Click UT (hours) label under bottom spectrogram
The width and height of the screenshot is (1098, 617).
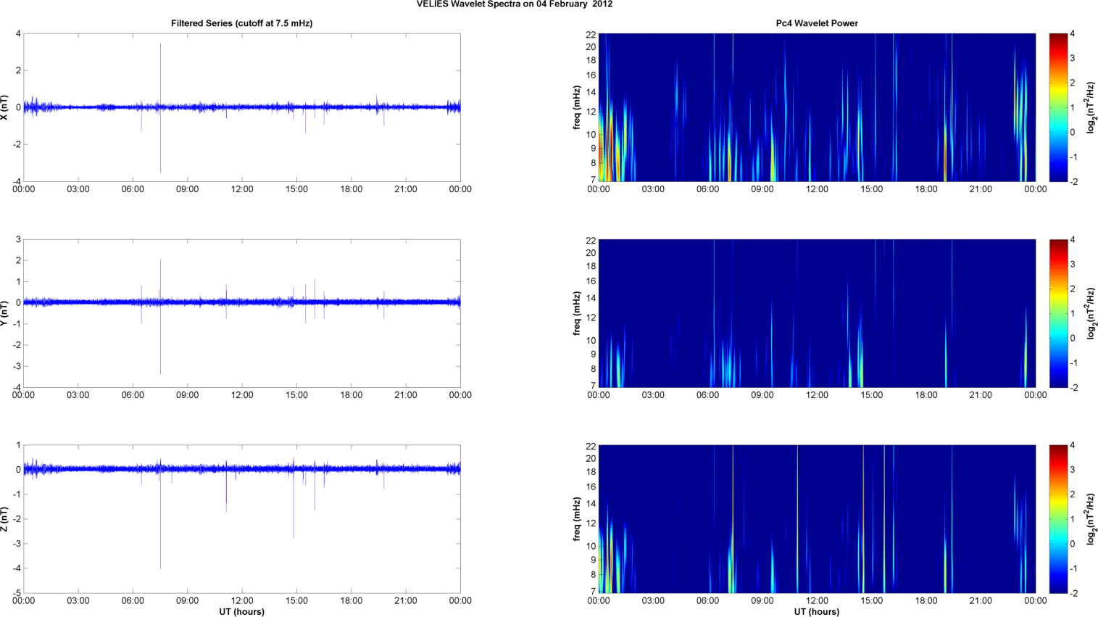tap(817, 611)
